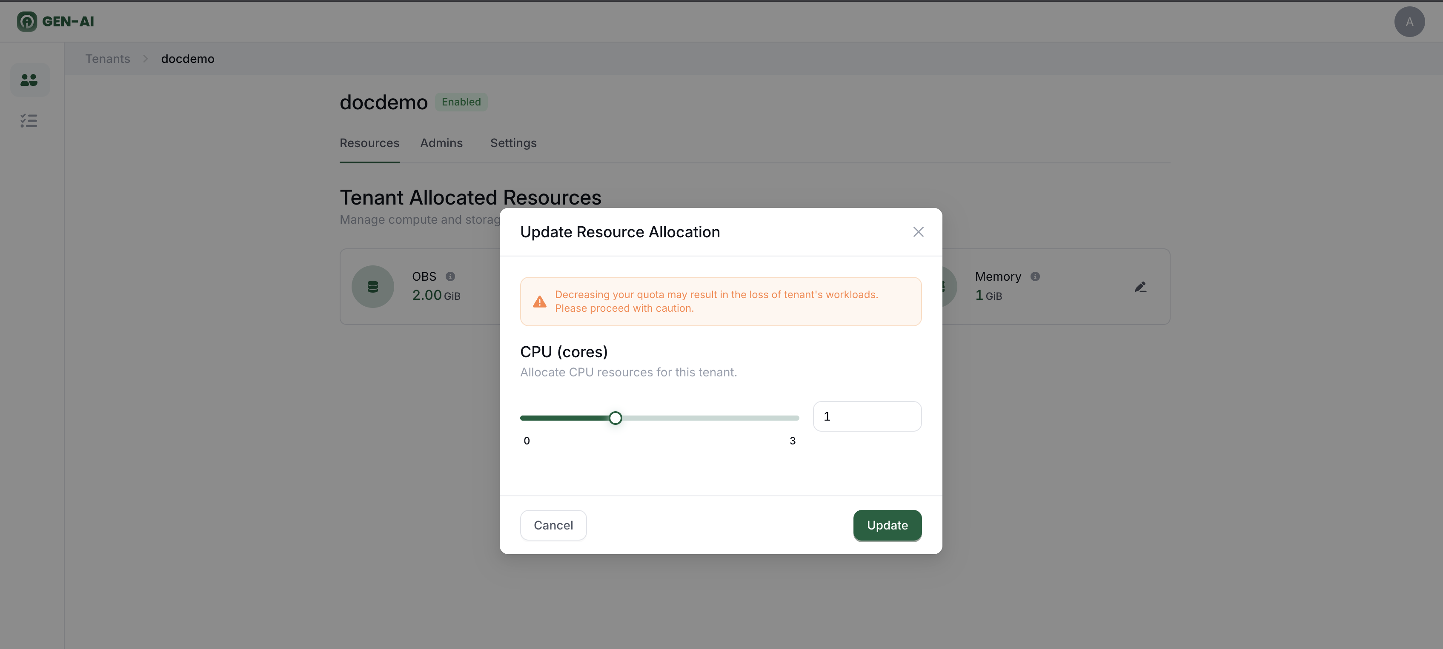Screen dimensions: 1443x649
Task: Click the docdemo breadcrumb item
Action: [x=188, y=59]
